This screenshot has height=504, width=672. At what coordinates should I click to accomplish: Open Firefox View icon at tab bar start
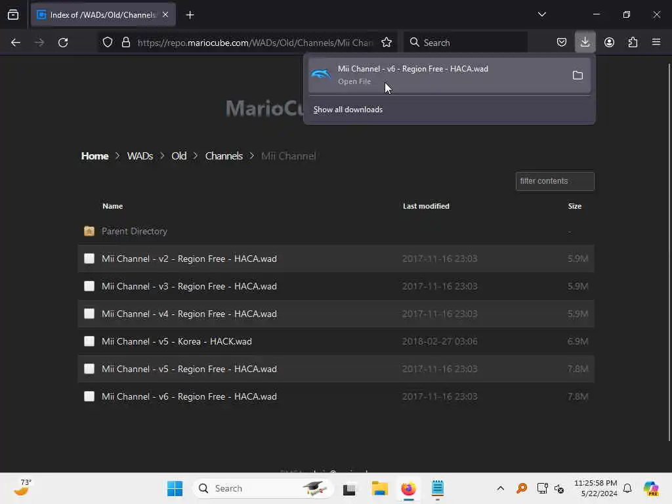[13, 15]
